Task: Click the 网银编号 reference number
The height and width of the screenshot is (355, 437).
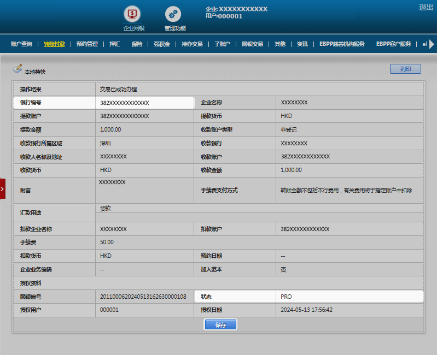Action: 143,297
